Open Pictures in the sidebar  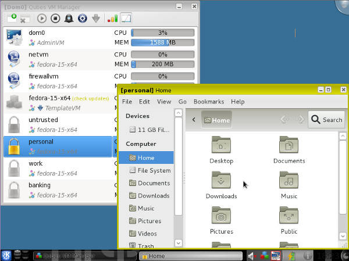145,221
